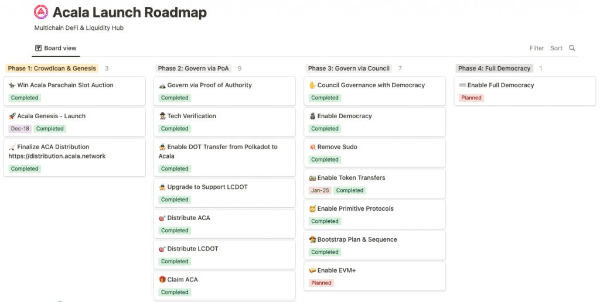The width and height of the screenshot is (600, 302).
Task: Open the Upgrade to Support LCDOT card
Action: tap(224, 193)
